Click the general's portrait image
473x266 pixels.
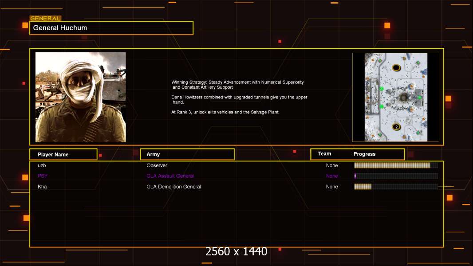81,97
